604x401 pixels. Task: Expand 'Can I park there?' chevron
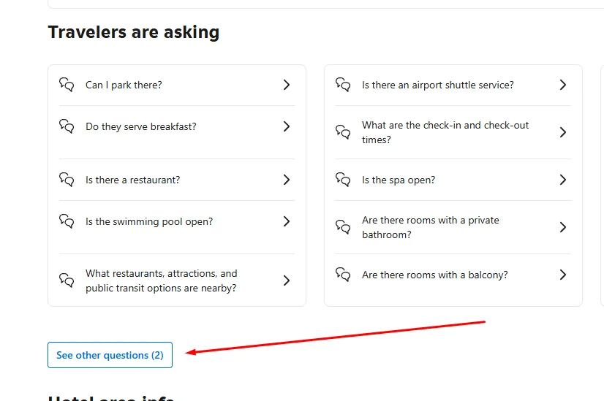286,85
